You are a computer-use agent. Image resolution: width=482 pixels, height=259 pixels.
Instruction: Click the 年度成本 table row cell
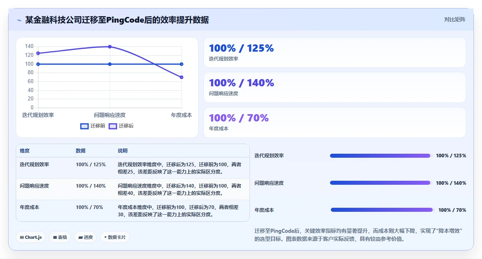coord(30,207)
